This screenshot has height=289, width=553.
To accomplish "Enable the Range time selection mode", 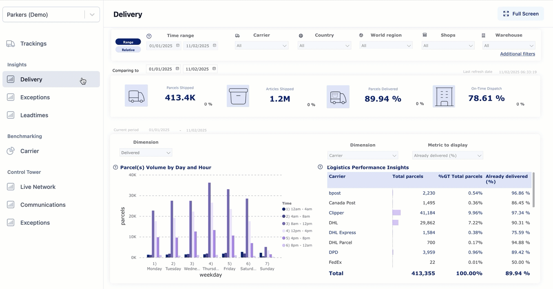I will [128, 42].
